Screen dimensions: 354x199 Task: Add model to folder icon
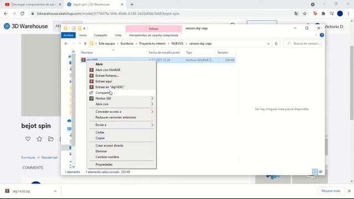(x=51, y=139)
